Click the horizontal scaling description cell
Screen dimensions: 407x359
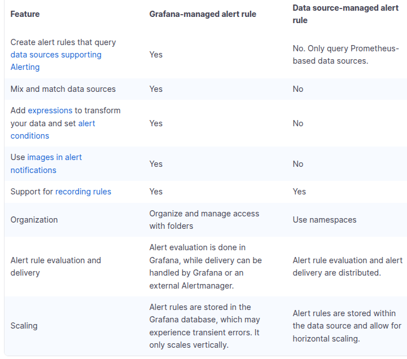[347, 326]
